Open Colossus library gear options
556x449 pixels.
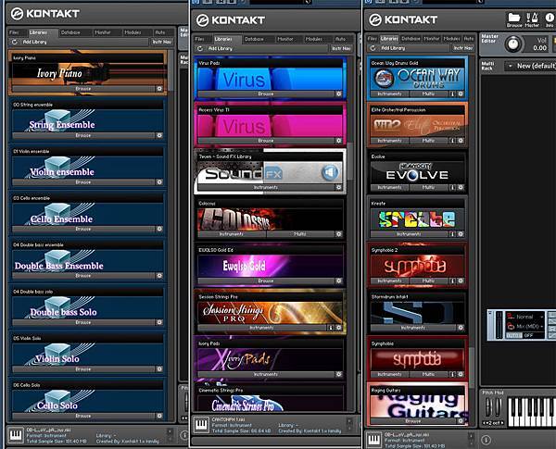tap(339, 234)
